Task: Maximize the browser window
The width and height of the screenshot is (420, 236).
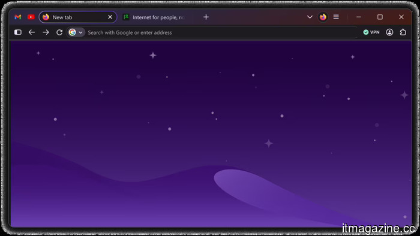Action: click(380, 17)
